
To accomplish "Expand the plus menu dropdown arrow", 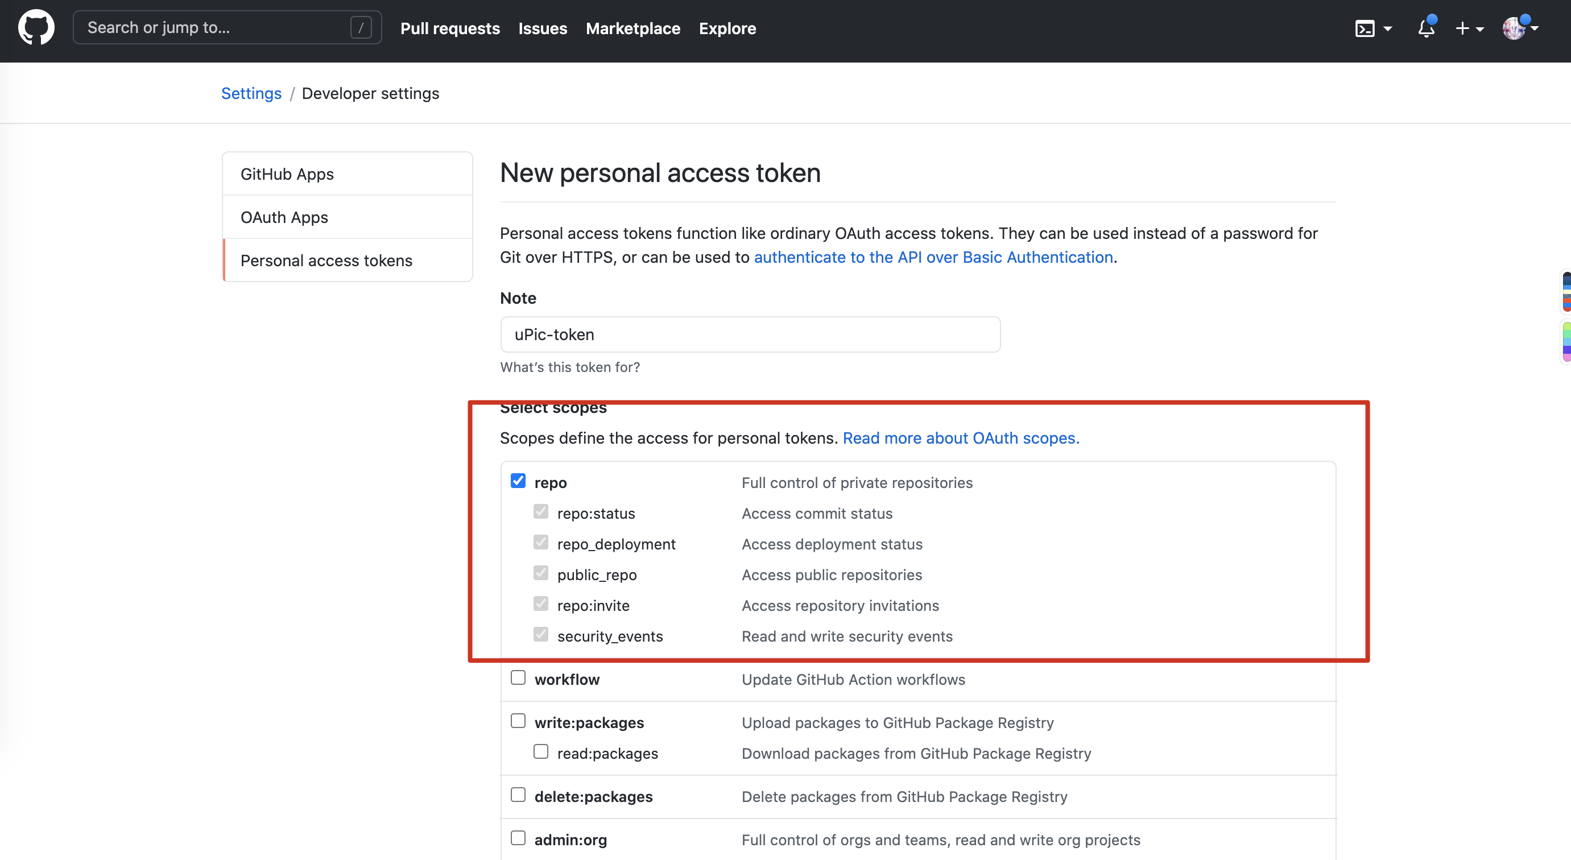I will pos(1479,28).
